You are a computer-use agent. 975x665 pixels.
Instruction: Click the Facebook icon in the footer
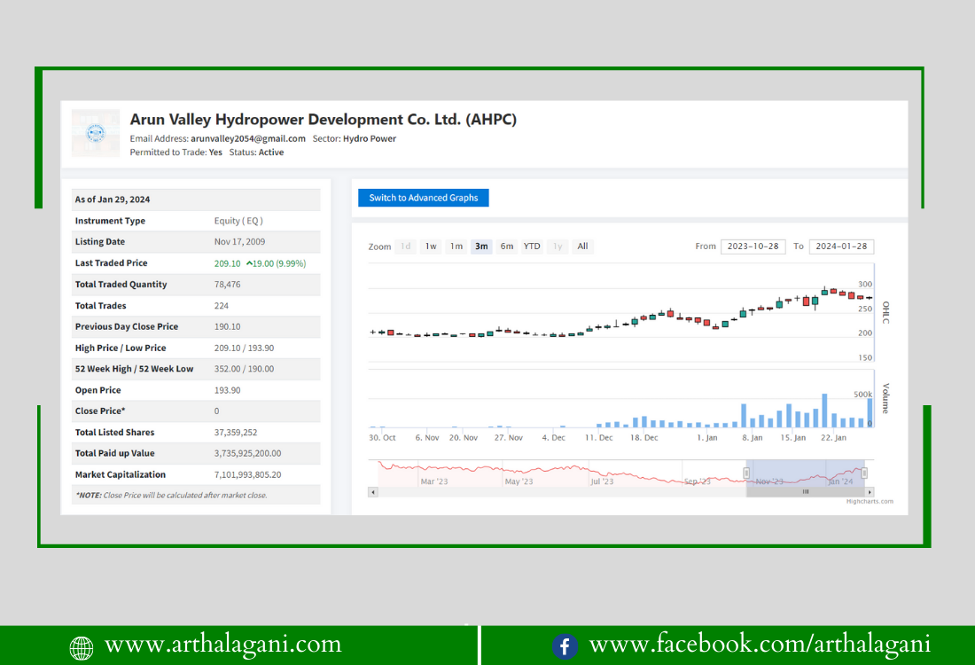pos(565,646)
